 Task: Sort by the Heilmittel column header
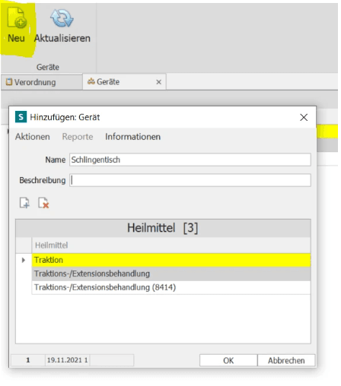[171, 245]
